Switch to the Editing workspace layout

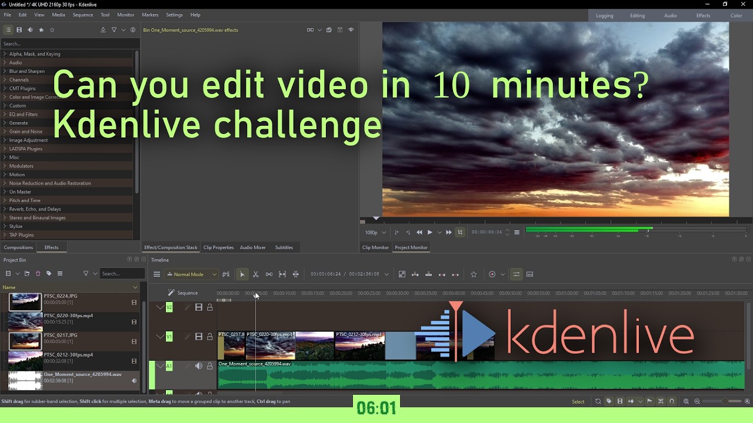638,16
